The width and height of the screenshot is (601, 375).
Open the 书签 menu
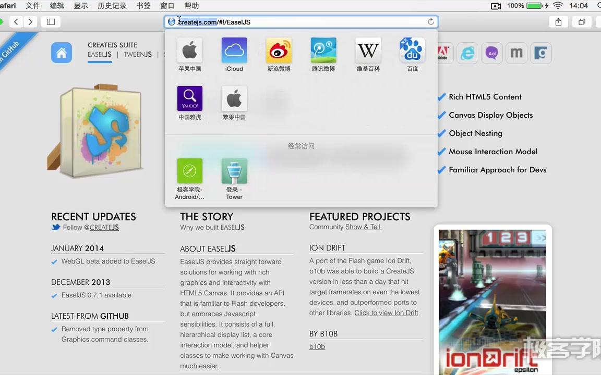pyautogui.click(x=143, y=6)
